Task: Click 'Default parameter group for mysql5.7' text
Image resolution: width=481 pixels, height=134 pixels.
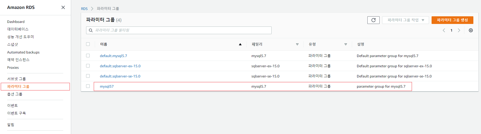Action: point(388,56)
